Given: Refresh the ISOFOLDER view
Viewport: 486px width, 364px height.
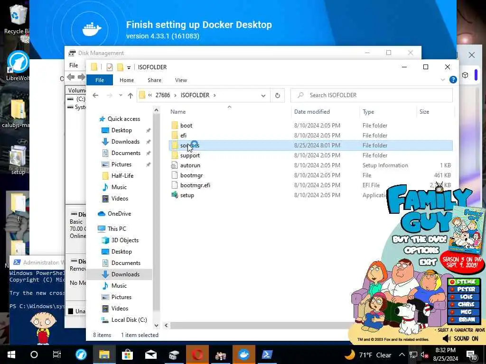Looking at the screenshot, I should [x=277, y=95].
